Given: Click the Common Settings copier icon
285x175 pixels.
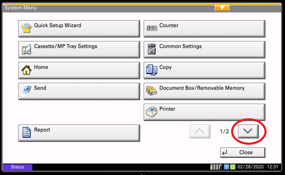Looking at the screenshot, I should (x=152, y=49).
